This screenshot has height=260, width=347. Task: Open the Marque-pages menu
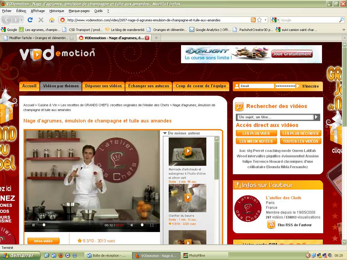[79, 11]
